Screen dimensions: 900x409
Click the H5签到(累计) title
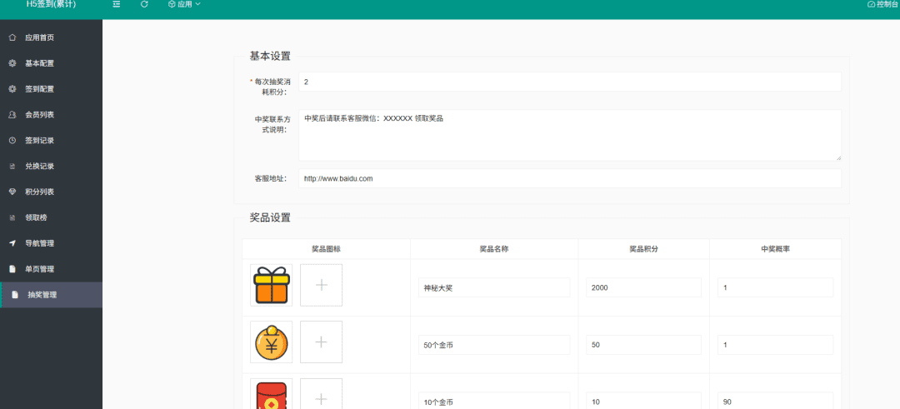coord(51,4)
